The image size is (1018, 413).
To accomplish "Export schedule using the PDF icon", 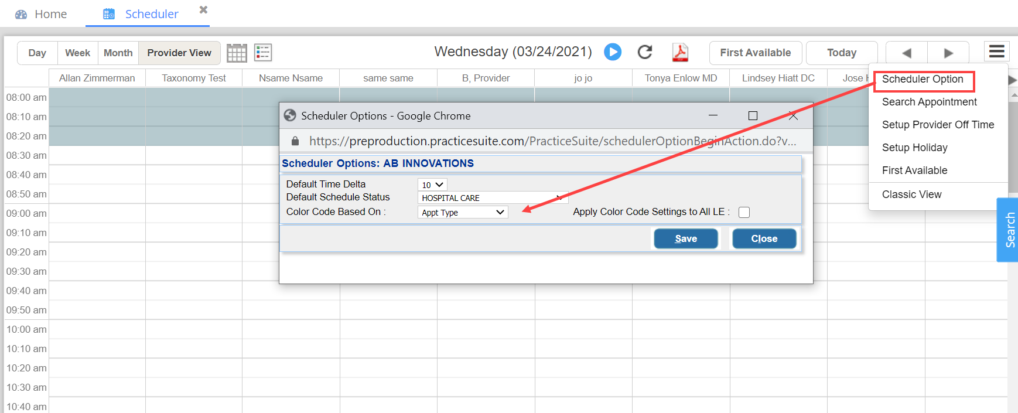I will click(x=680, y=53).
